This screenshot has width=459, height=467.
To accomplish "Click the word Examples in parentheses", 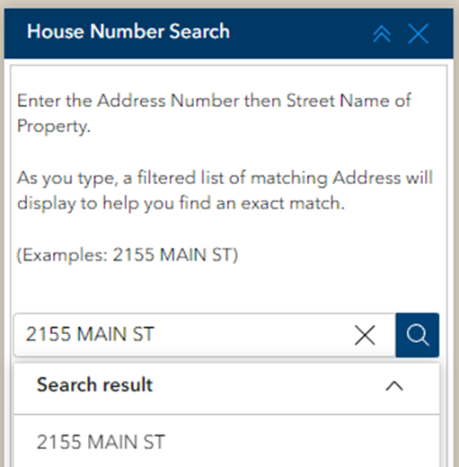I will 62,256.
